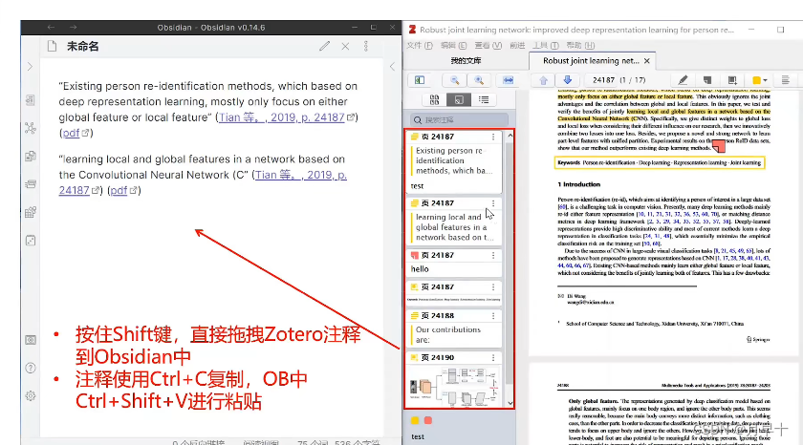Go back using Obsidian's title bar arrow

click(x=51, y=27)
